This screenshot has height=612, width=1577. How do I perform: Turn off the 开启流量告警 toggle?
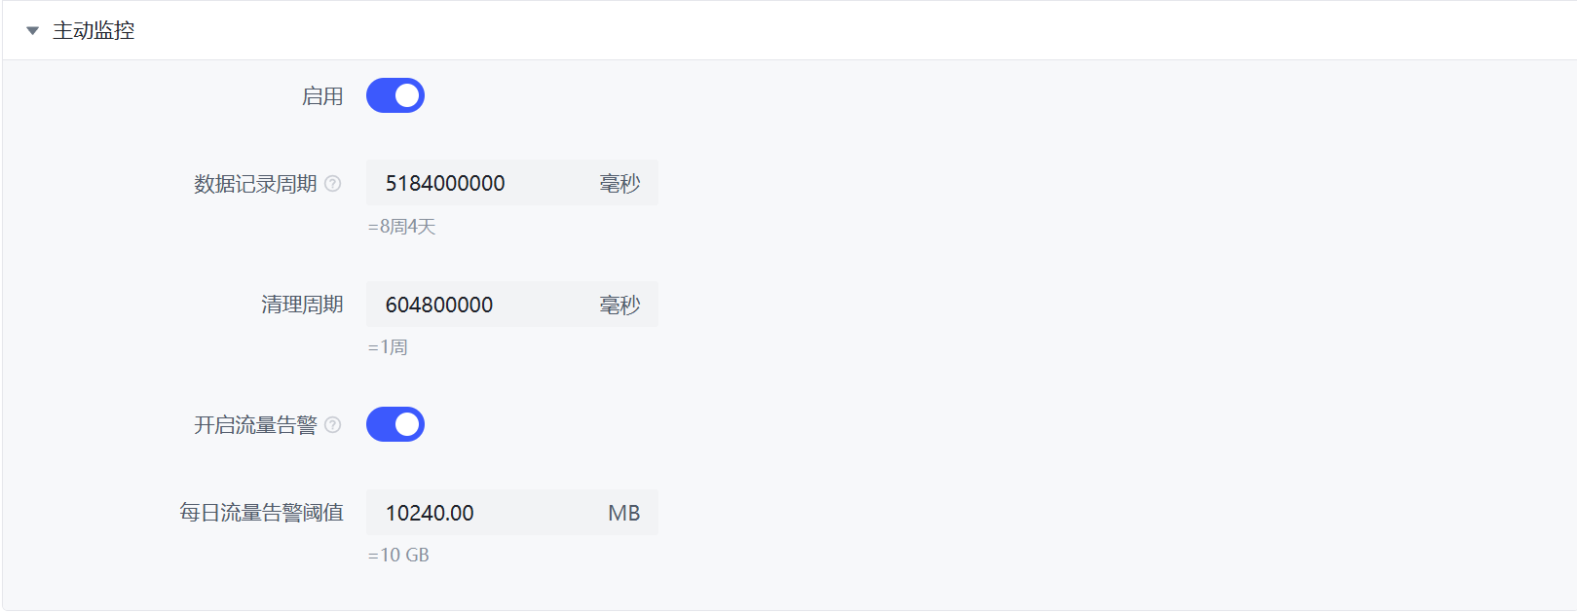pyautogui.click(x=395, y=424)
